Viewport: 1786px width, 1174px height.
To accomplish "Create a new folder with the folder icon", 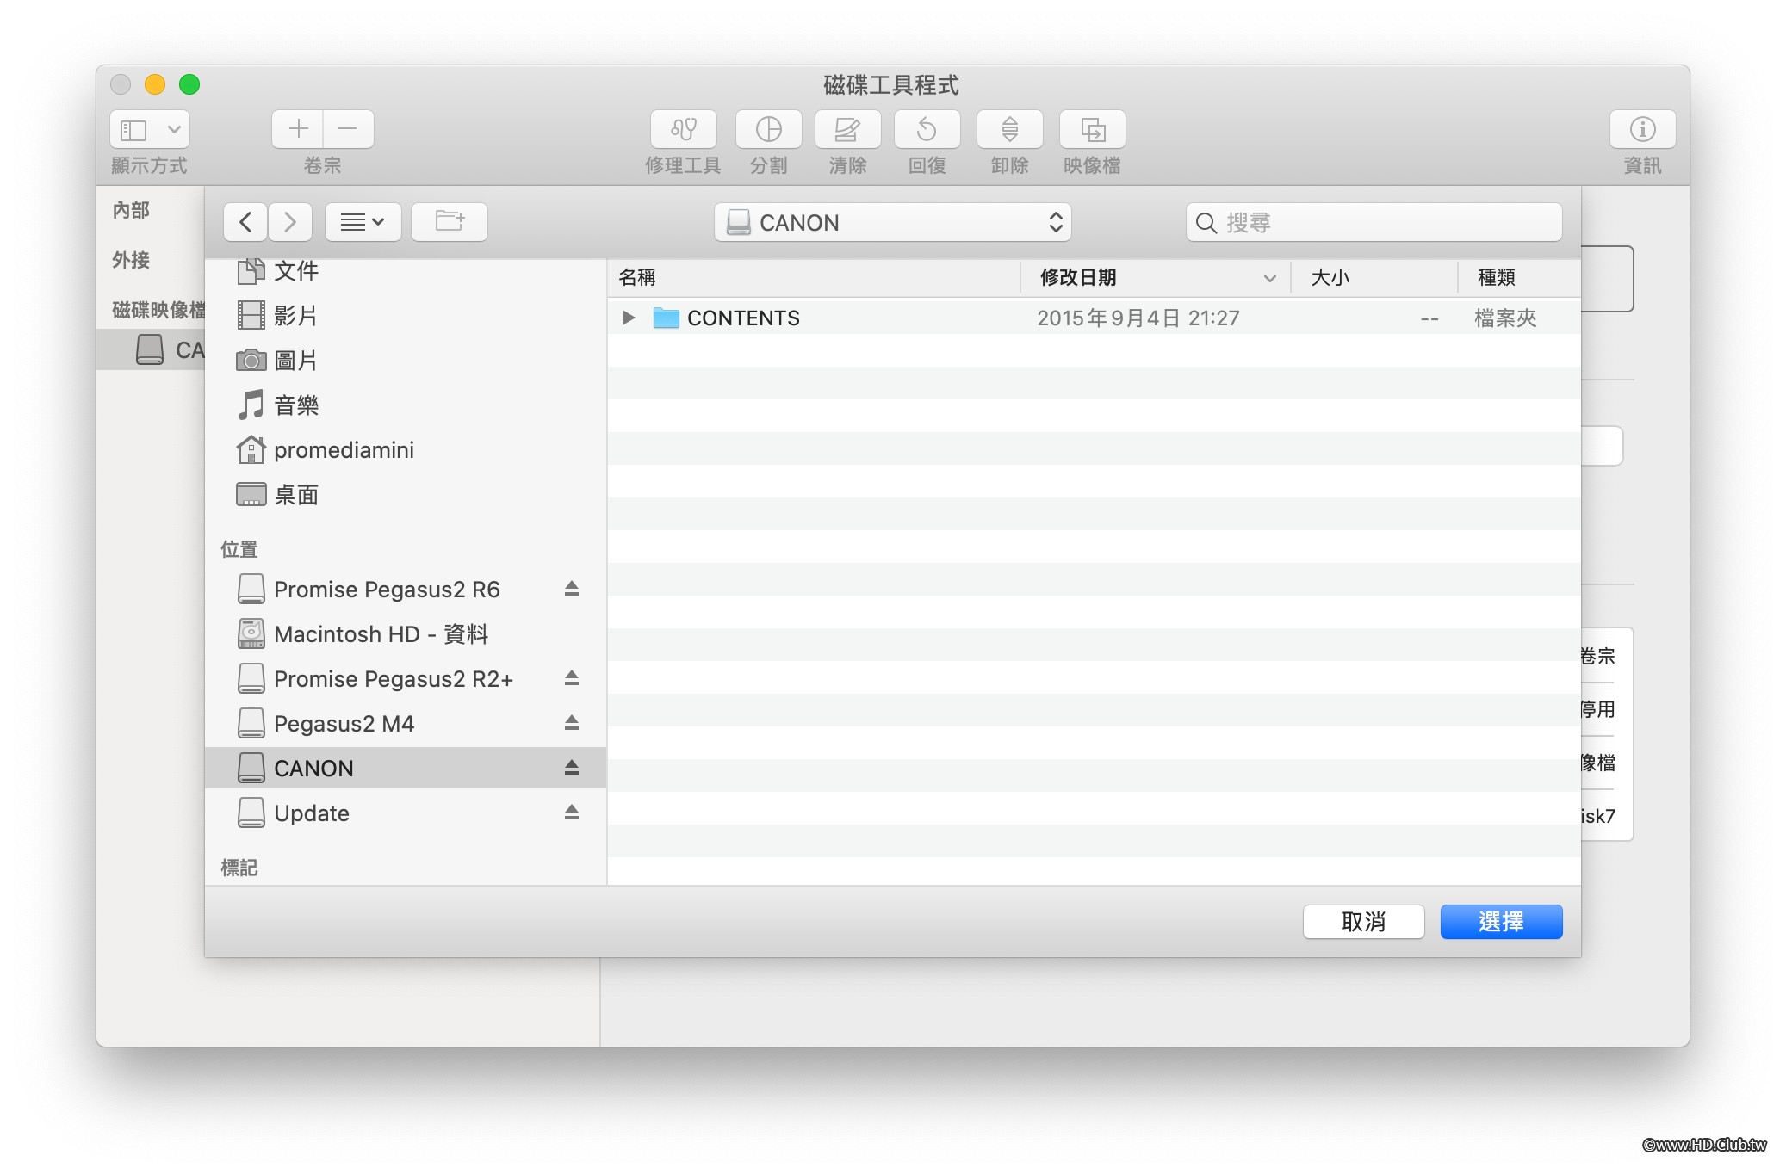I will (450, 222).
